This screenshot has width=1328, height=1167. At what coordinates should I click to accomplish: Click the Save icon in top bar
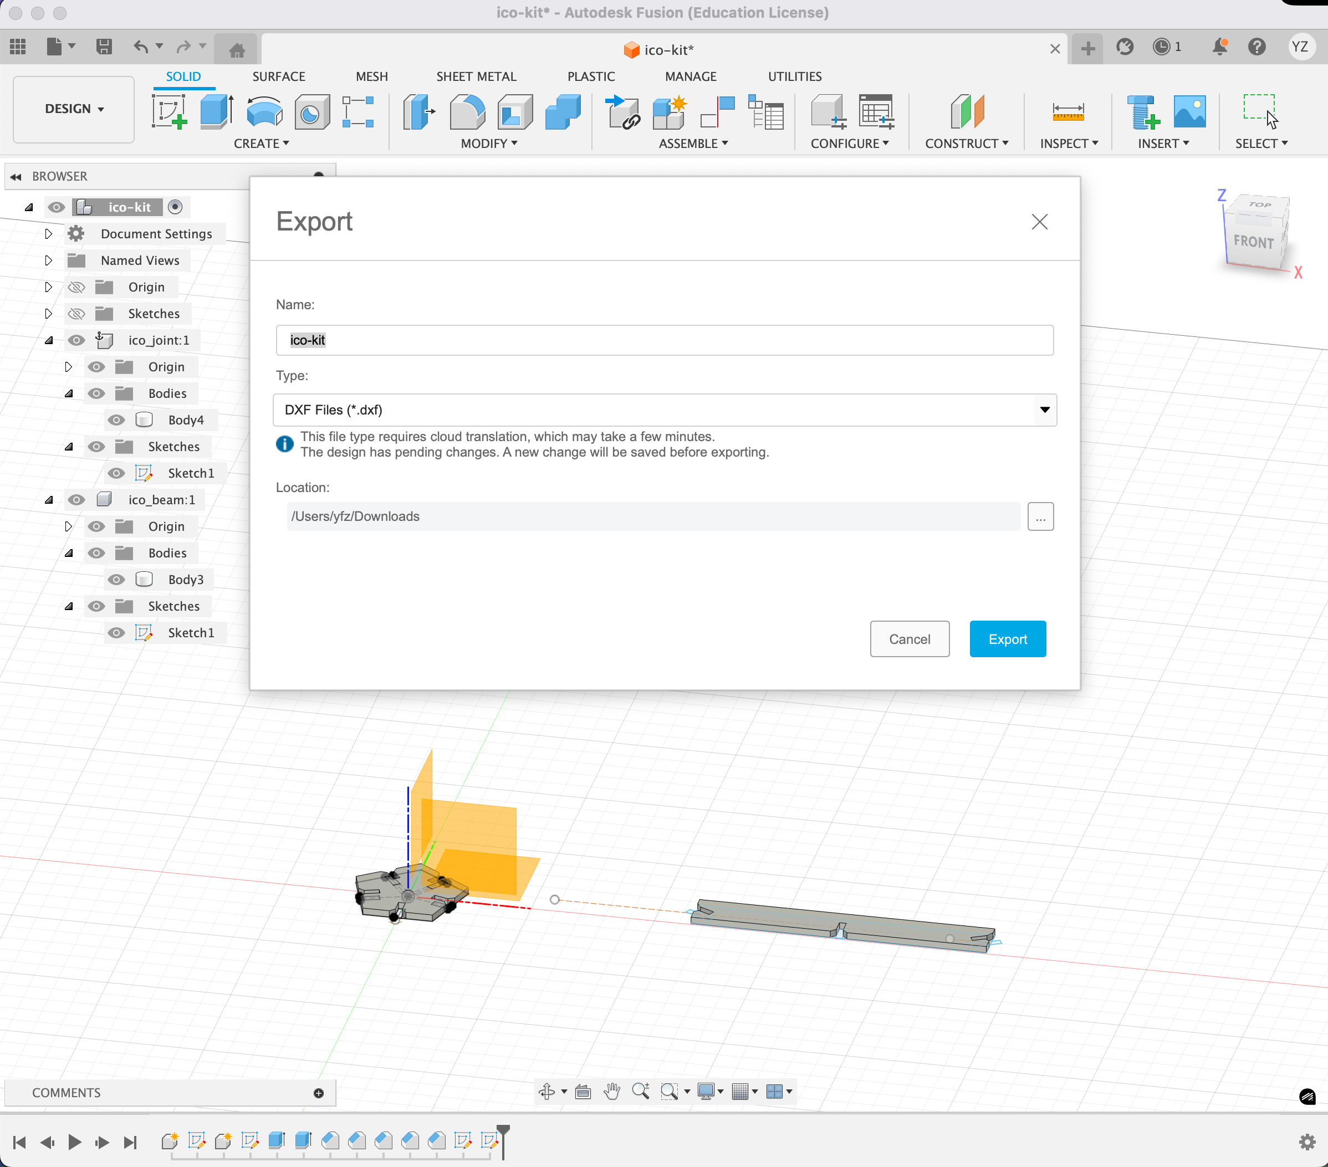click(104, 47)
